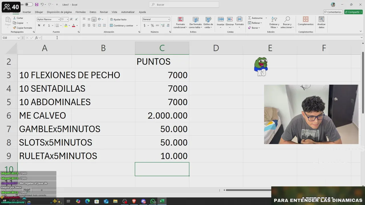Toggle Subrayado (underline) formatting
Image resolution: width=365 pixels, height=205 pixels.
(49, 25)
